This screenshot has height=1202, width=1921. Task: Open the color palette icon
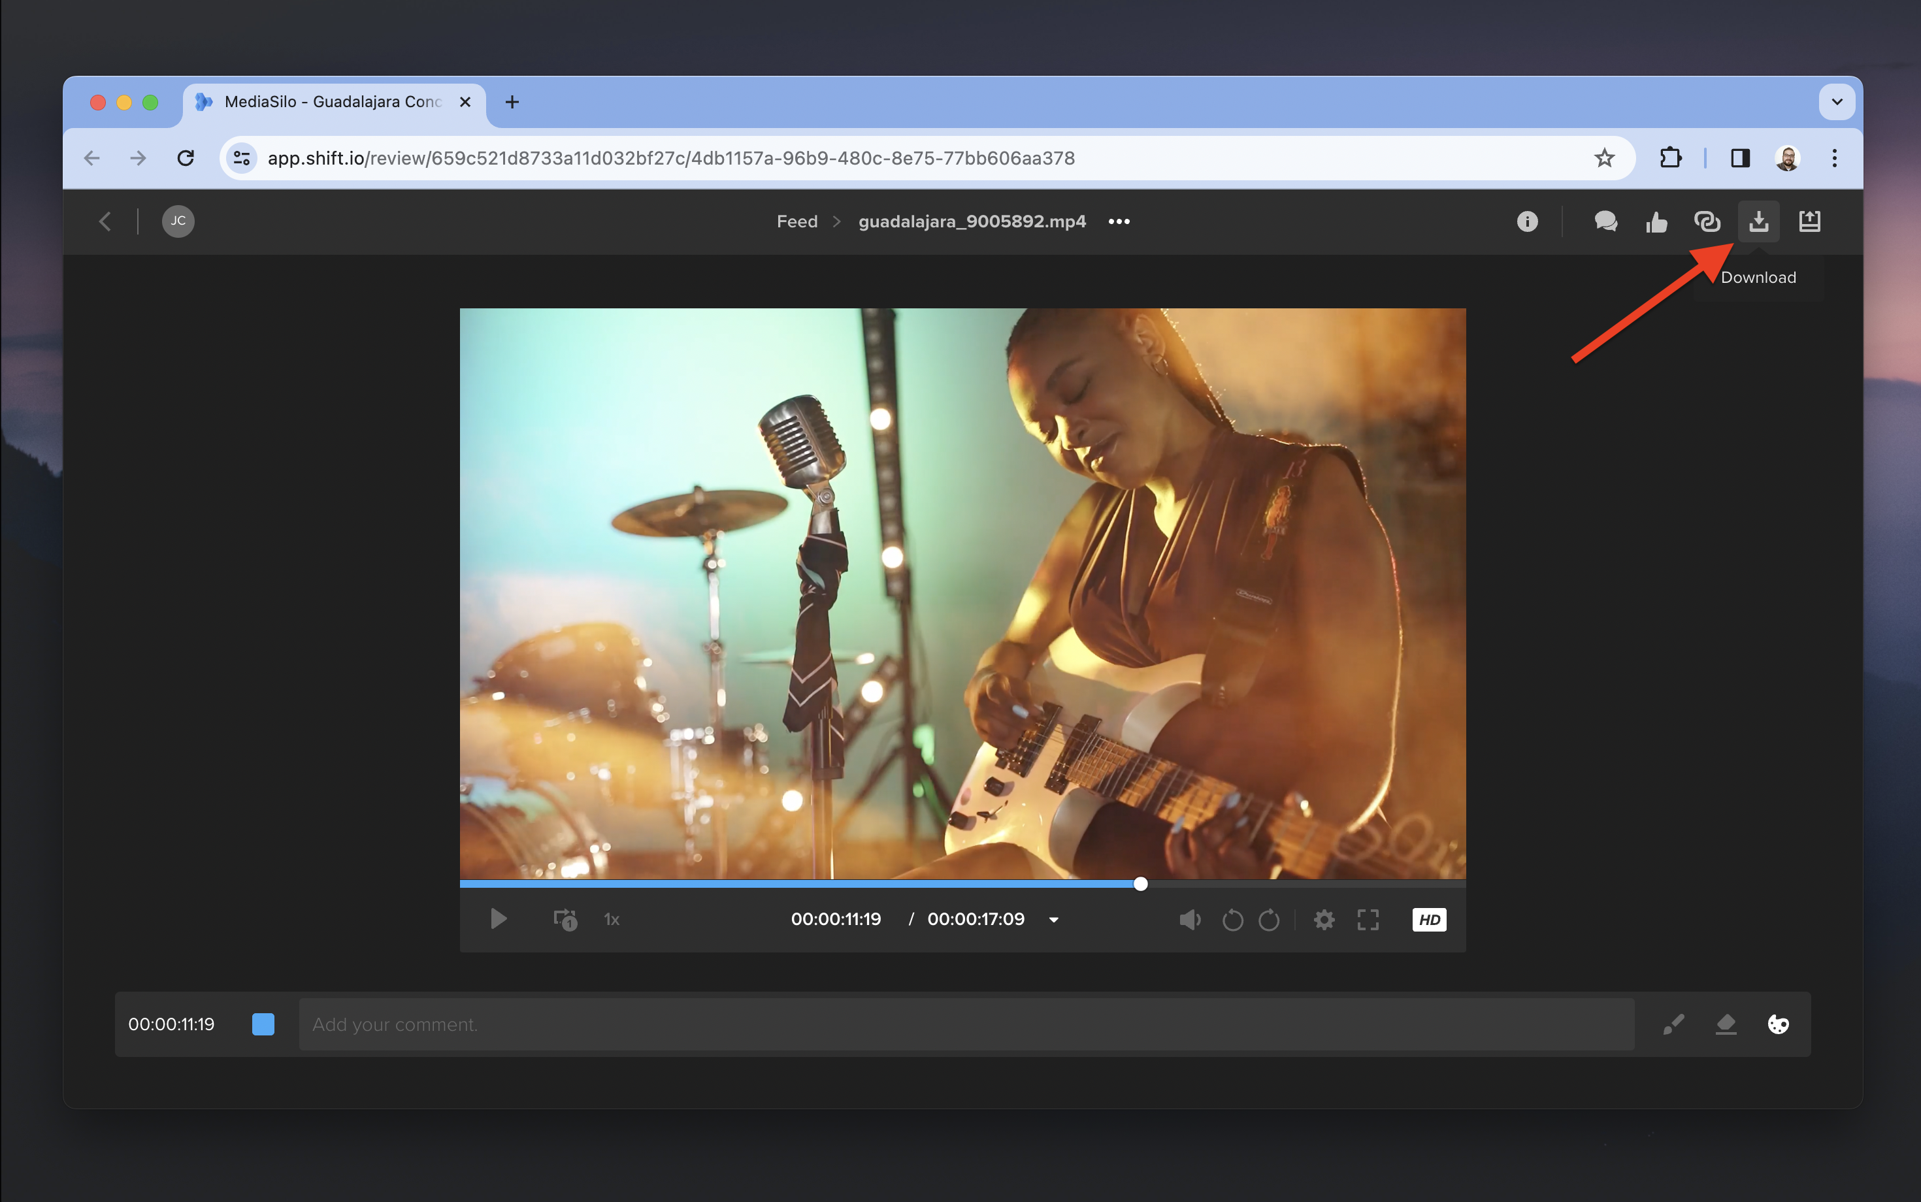pos(1778,1024)
